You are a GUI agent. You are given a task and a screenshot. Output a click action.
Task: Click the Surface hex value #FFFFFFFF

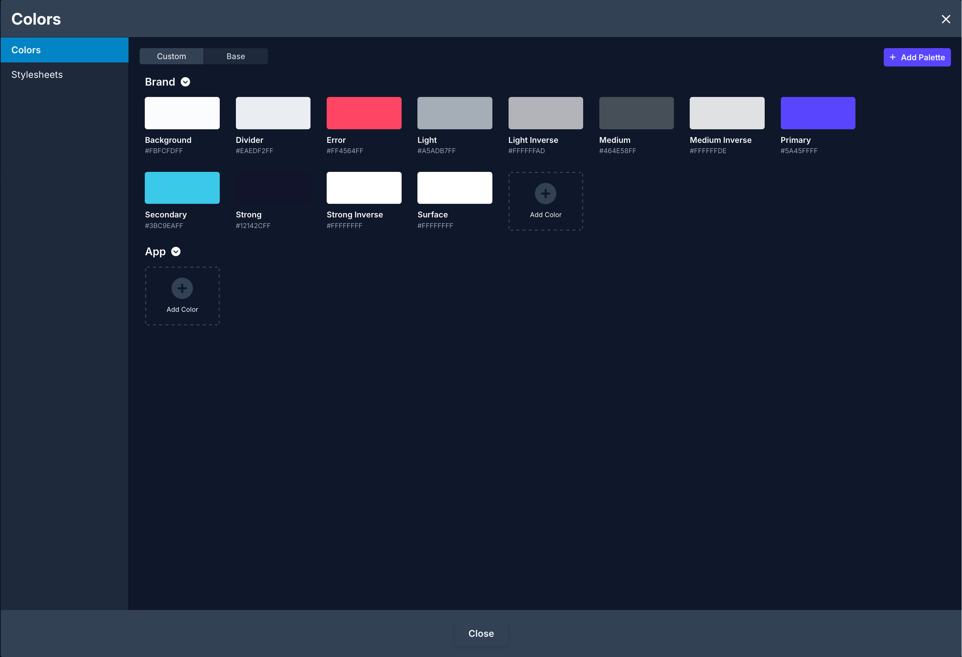click(x=435, y=226)
